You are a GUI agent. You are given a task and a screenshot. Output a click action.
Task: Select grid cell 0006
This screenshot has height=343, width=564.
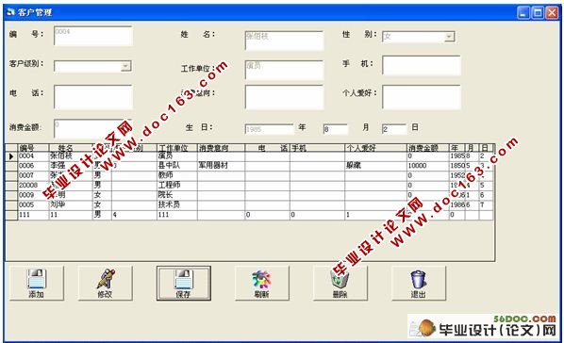pyautogui.click(x=33, y=166)
